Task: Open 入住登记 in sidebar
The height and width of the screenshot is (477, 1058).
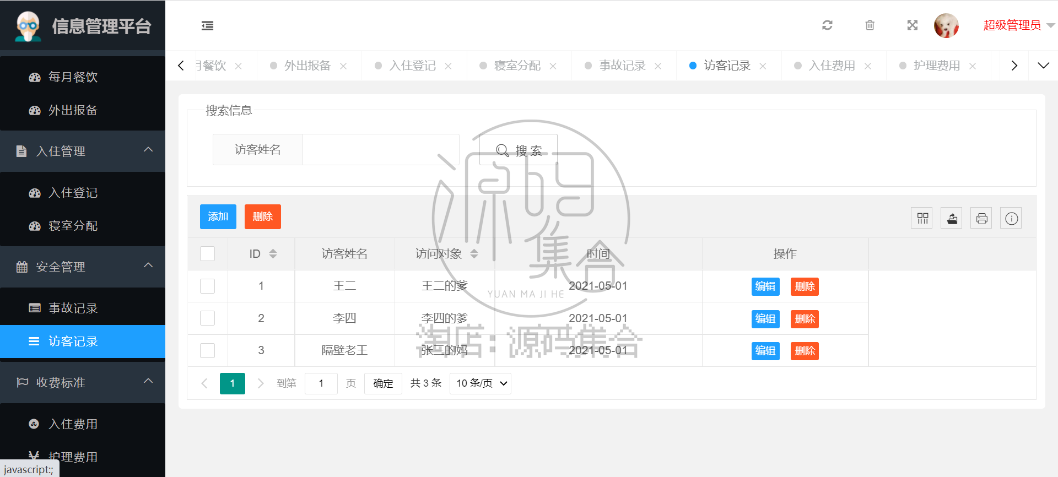Action: (x=83, y=193)
